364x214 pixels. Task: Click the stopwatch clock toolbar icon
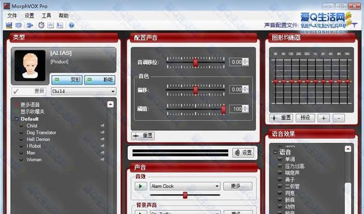(41, 25)
